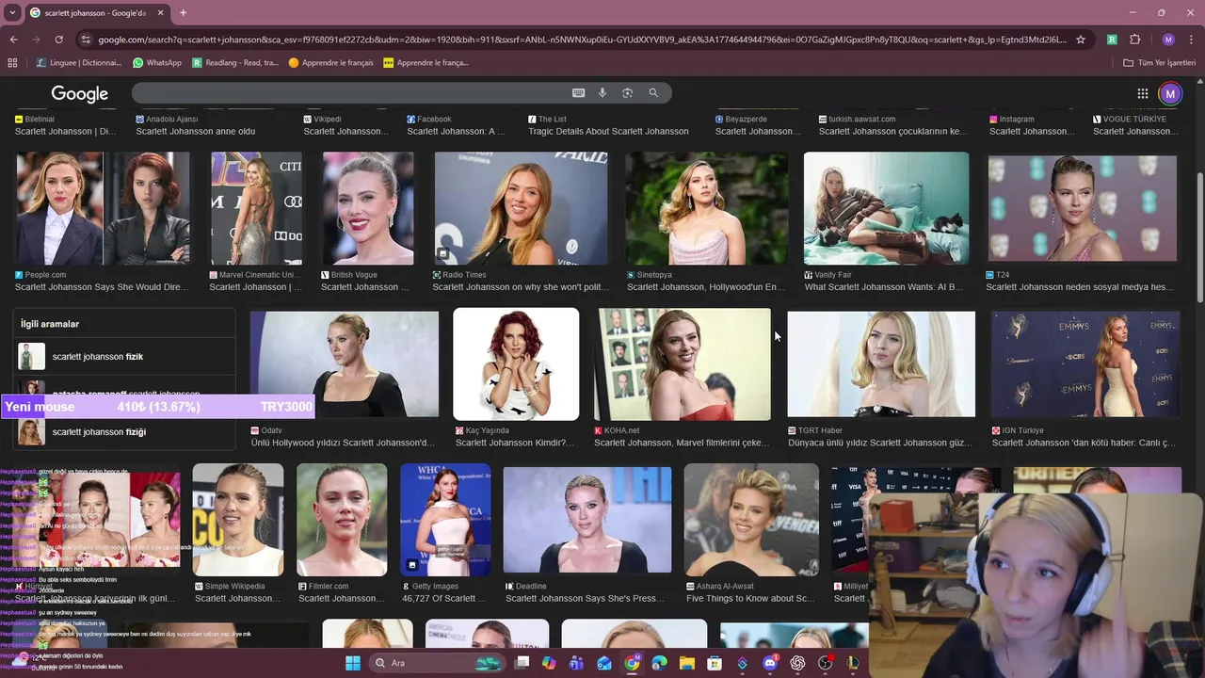Screen dimensions: 1205x678
Task: Open the WhatsApp bookmark
Action: [157, 62]
